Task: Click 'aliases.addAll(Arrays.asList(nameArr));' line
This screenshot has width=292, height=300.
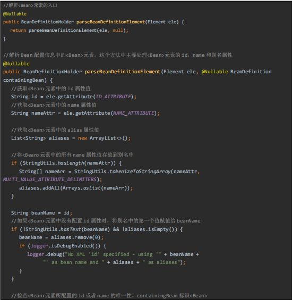Action: pyautogui.click(x=76, y=188)
